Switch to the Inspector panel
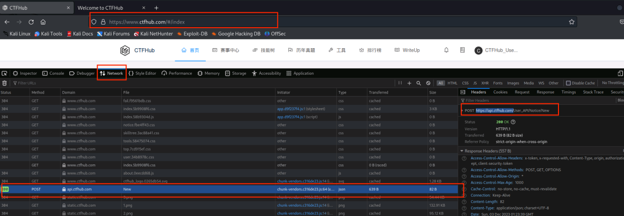Screen dimensions: 624x216 click(x=25, y=73)
